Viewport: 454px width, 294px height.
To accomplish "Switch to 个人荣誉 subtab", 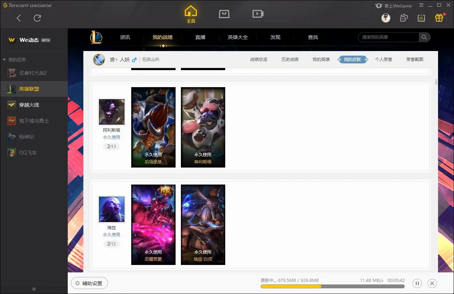I will [384, 60].
